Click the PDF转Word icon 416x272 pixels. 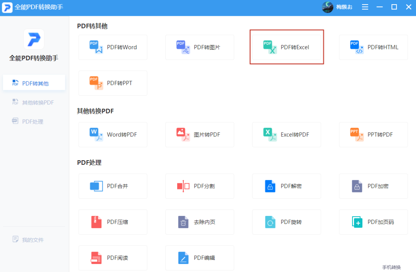pyautogui.click(x=96, y=47)
